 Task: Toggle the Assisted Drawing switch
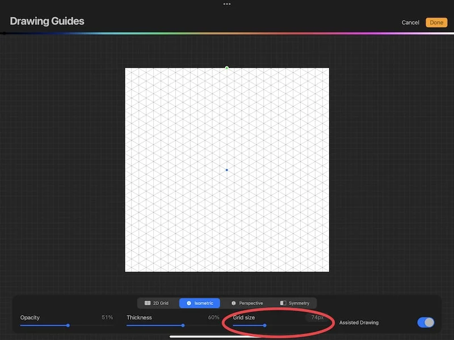point(426,322)
